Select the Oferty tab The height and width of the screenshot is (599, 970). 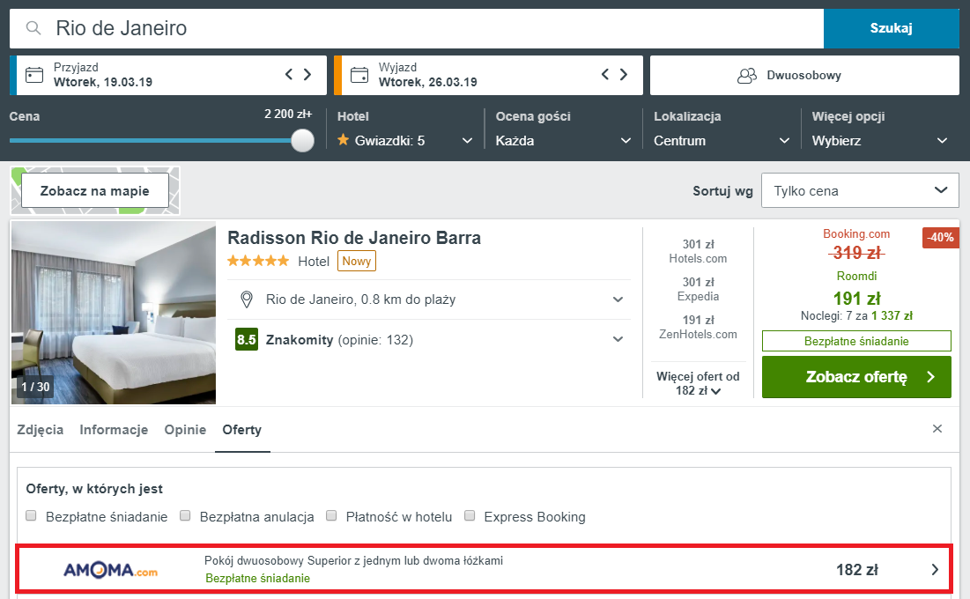pos(242,430)
